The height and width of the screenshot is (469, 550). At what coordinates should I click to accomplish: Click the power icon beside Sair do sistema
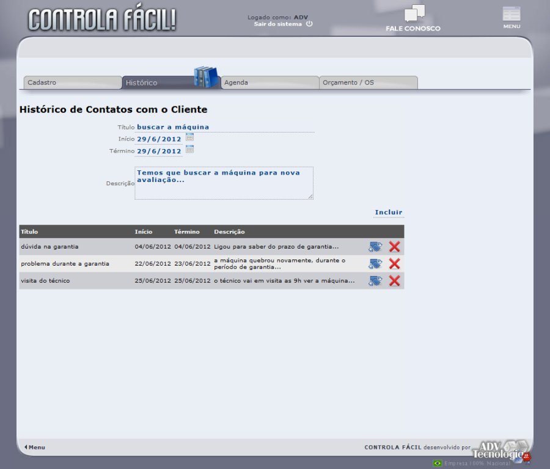coord(309,24)
